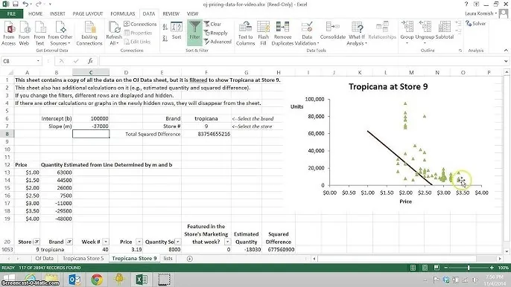This screenshot has height=287, width=511.
Task: Switch to the HOME tab
Action: coord(35,13)
